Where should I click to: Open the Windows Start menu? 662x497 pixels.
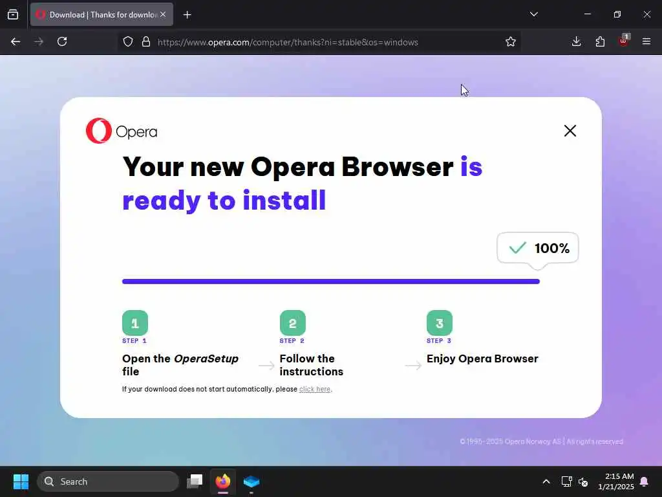click(x=21, y=481)
